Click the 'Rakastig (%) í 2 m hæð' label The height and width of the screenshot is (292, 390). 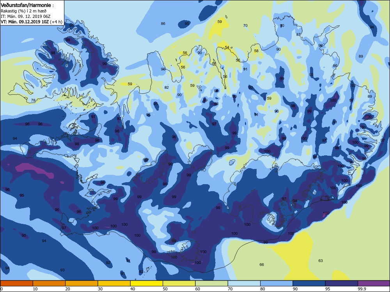(x=23, y=11)
